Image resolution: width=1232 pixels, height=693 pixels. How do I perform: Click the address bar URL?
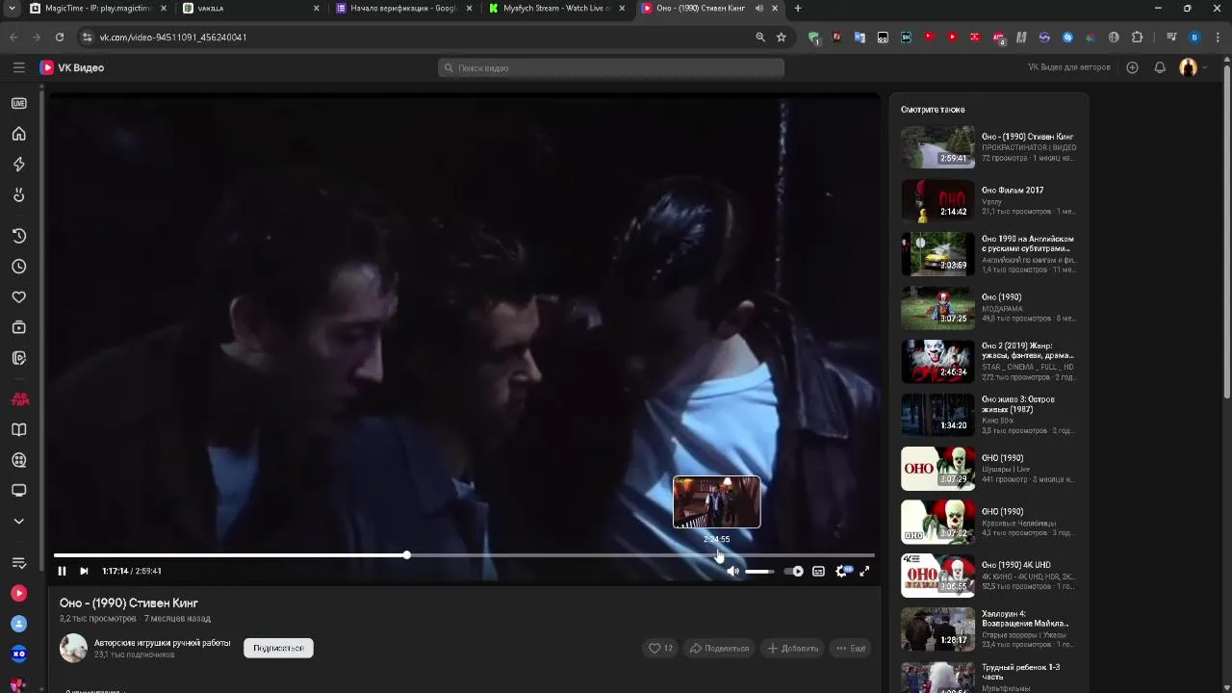pos(173,38)
